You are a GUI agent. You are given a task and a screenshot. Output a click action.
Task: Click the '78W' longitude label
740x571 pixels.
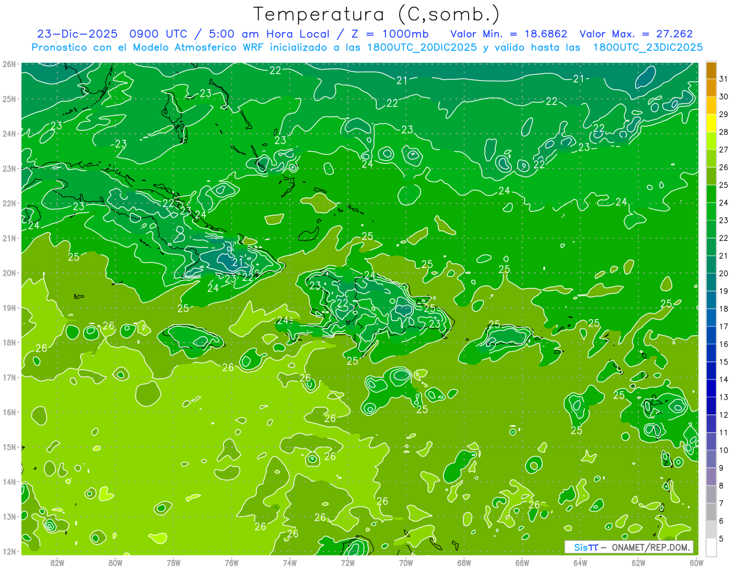(x=173, y=562)
